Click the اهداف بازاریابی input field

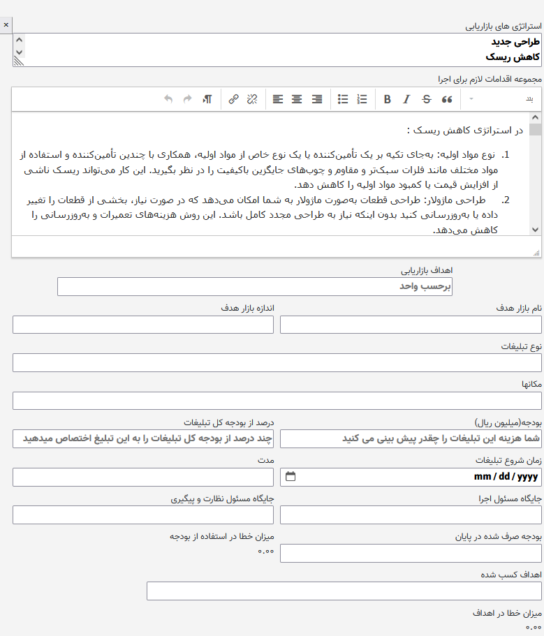pos(255,287)
